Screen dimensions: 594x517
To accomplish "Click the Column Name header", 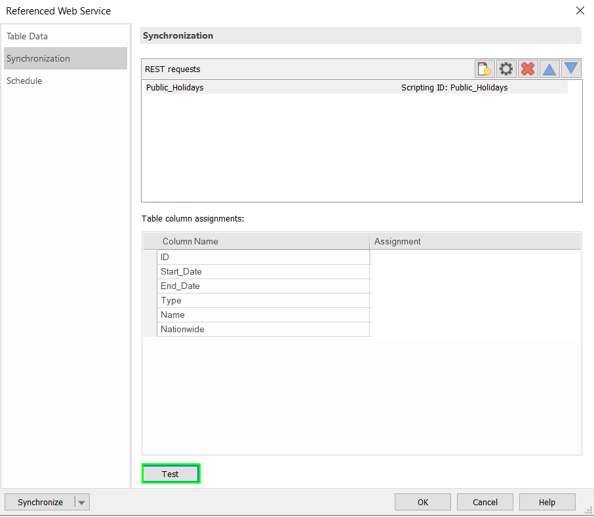I will click(190, 241).
